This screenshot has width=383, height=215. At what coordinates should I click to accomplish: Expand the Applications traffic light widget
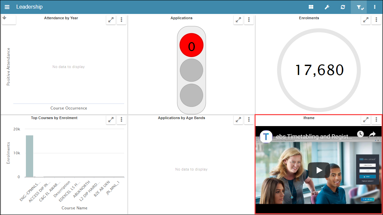point(238,20)
